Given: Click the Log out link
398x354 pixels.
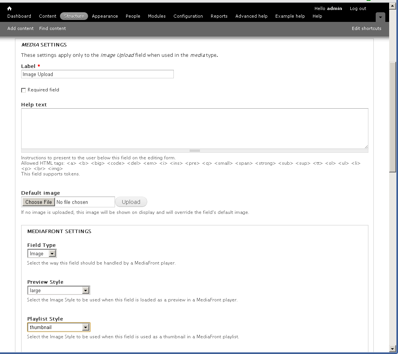Looking at the screenshot, I should pyautogui.click(x=358, y=8).
